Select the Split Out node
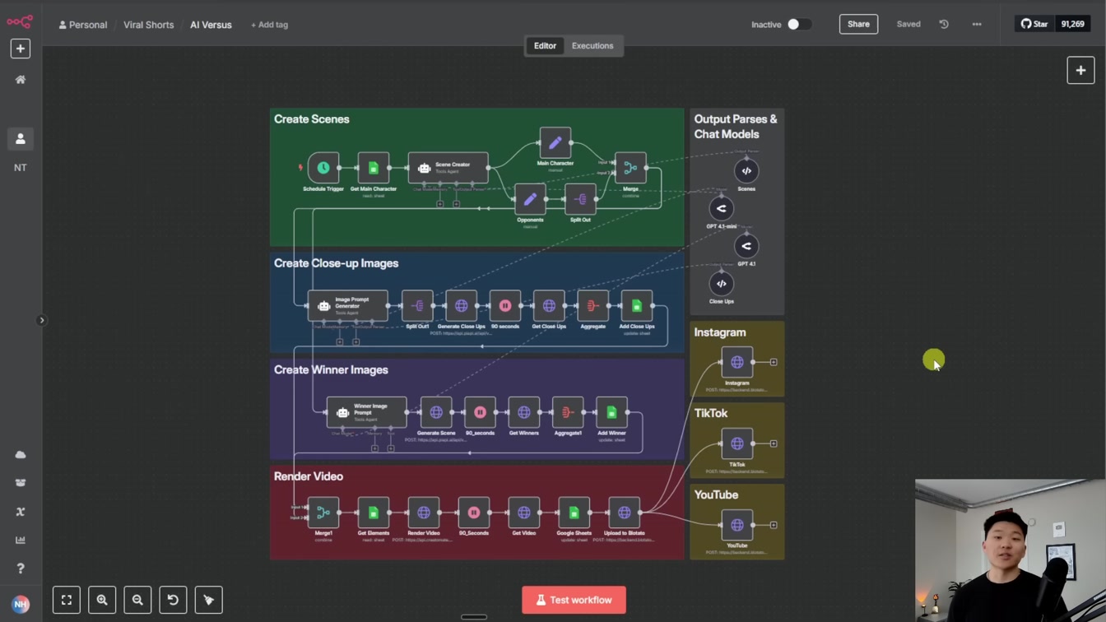The height and width of the screenshot is (622, 1106). tap(580, 199)
